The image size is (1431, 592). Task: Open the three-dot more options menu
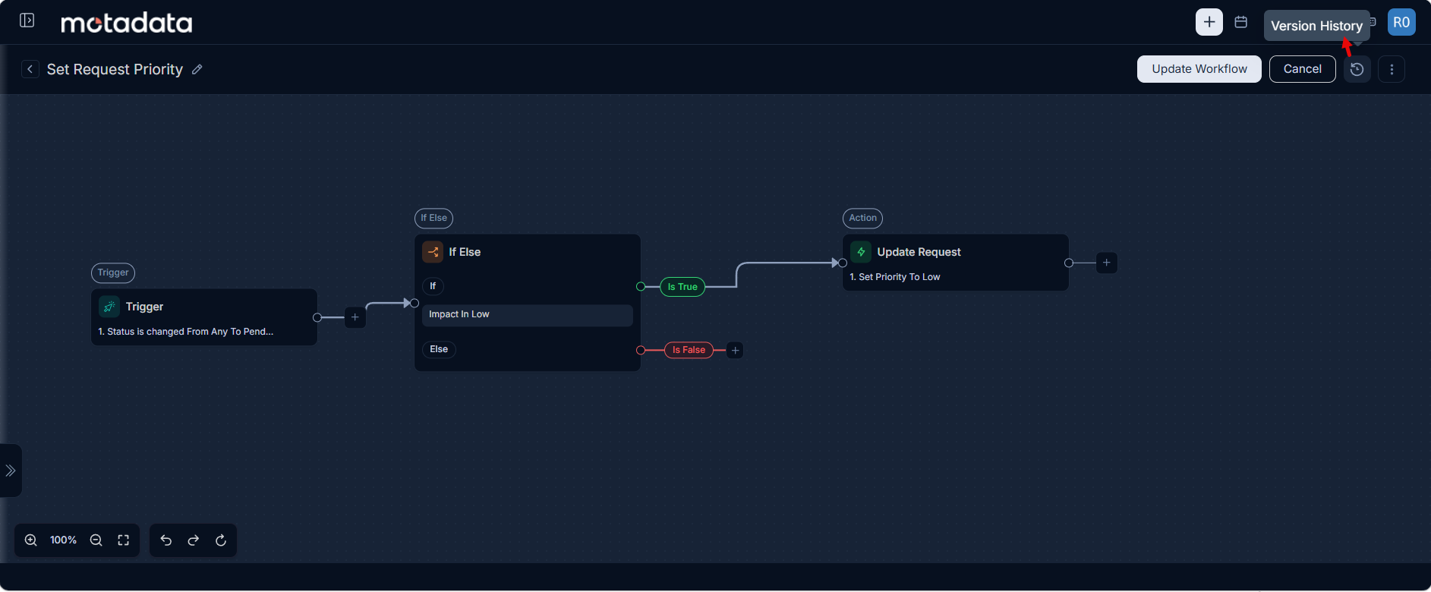pyautogui.click(x=1392, y=69)
